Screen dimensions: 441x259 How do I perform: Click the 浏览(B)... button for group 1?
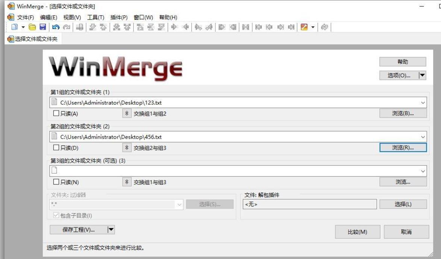(403, 113)
